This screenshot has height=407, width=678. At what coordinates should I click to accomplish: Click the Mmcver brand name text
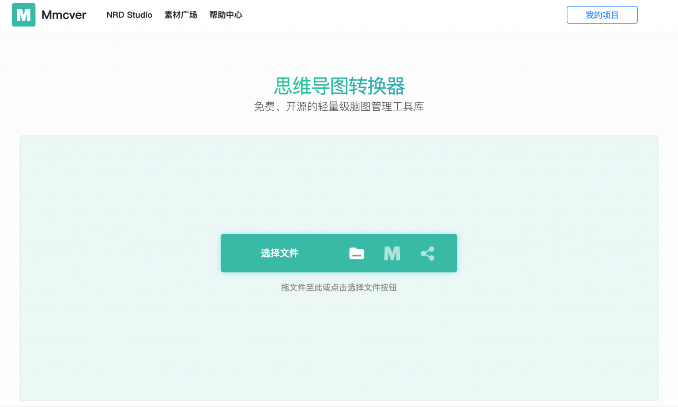tap(64, 15)
